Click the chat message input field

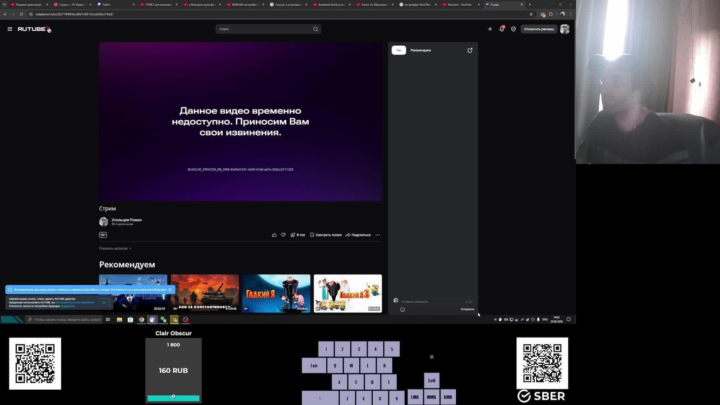(431, 301)
